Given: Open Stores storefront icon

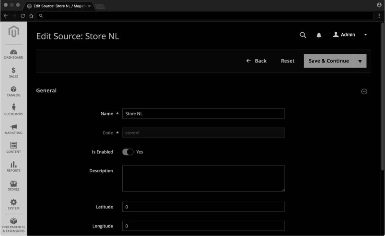Looking at the screenshot, I should [13, 186].
